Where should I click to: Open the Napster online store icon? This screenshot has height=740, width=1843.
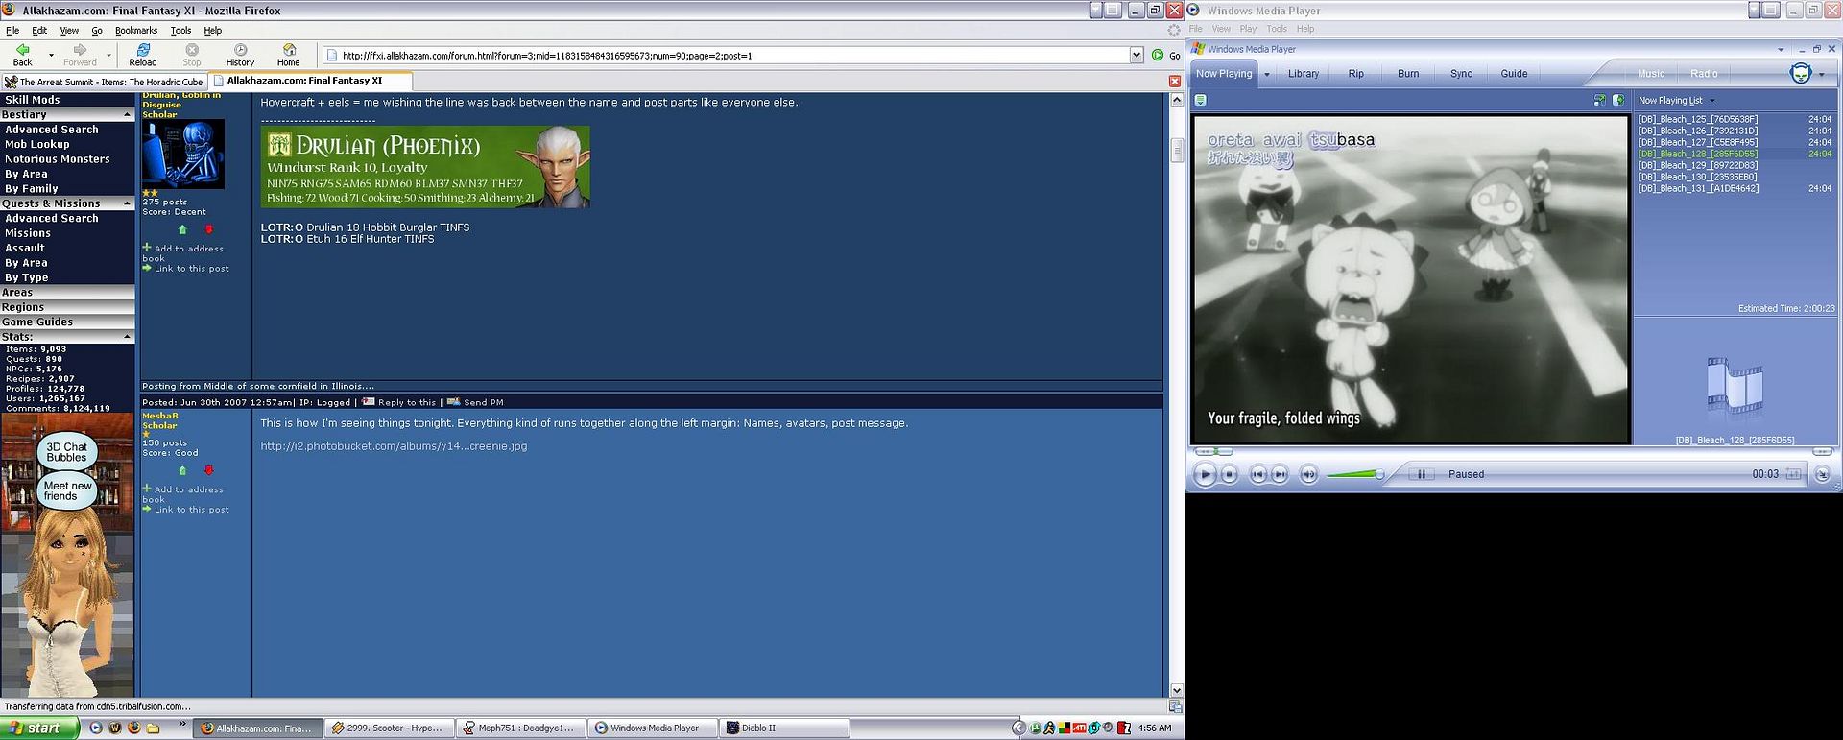click(1801, 73)
